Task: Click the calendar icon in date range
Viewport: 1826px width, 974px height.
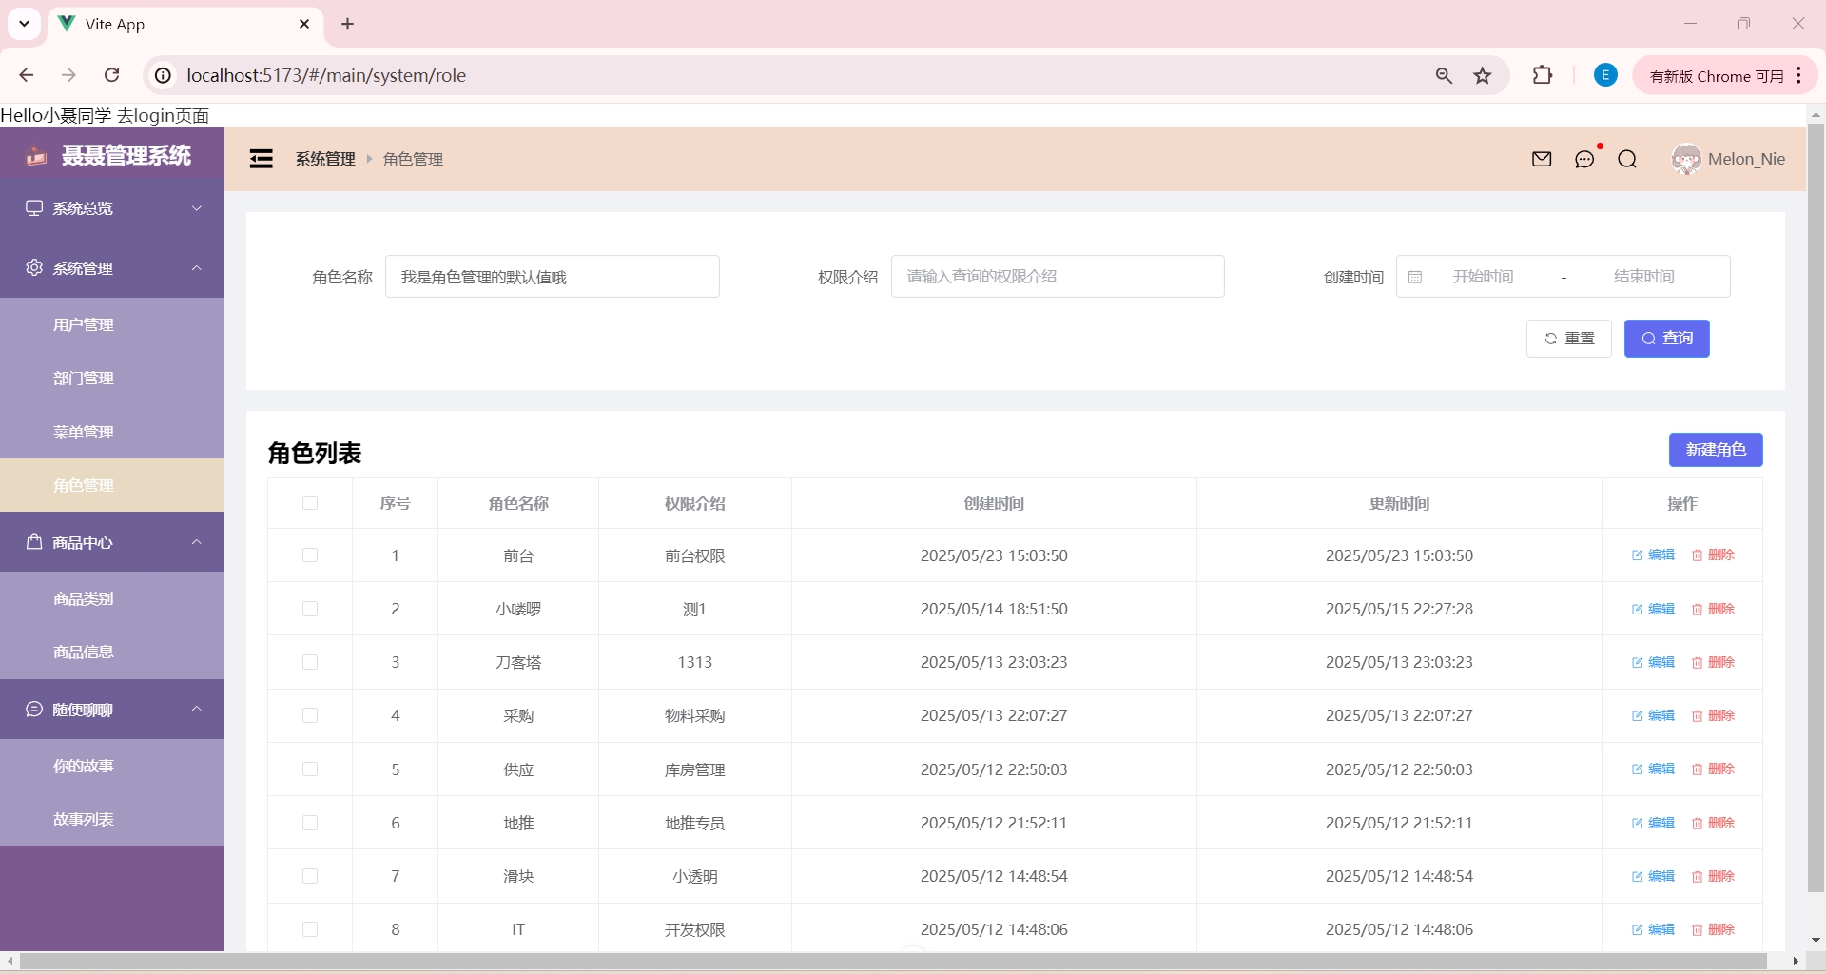Action: [x=1415, y=277]
